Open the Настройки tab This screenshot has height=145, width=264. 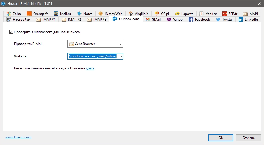(18, 19)
